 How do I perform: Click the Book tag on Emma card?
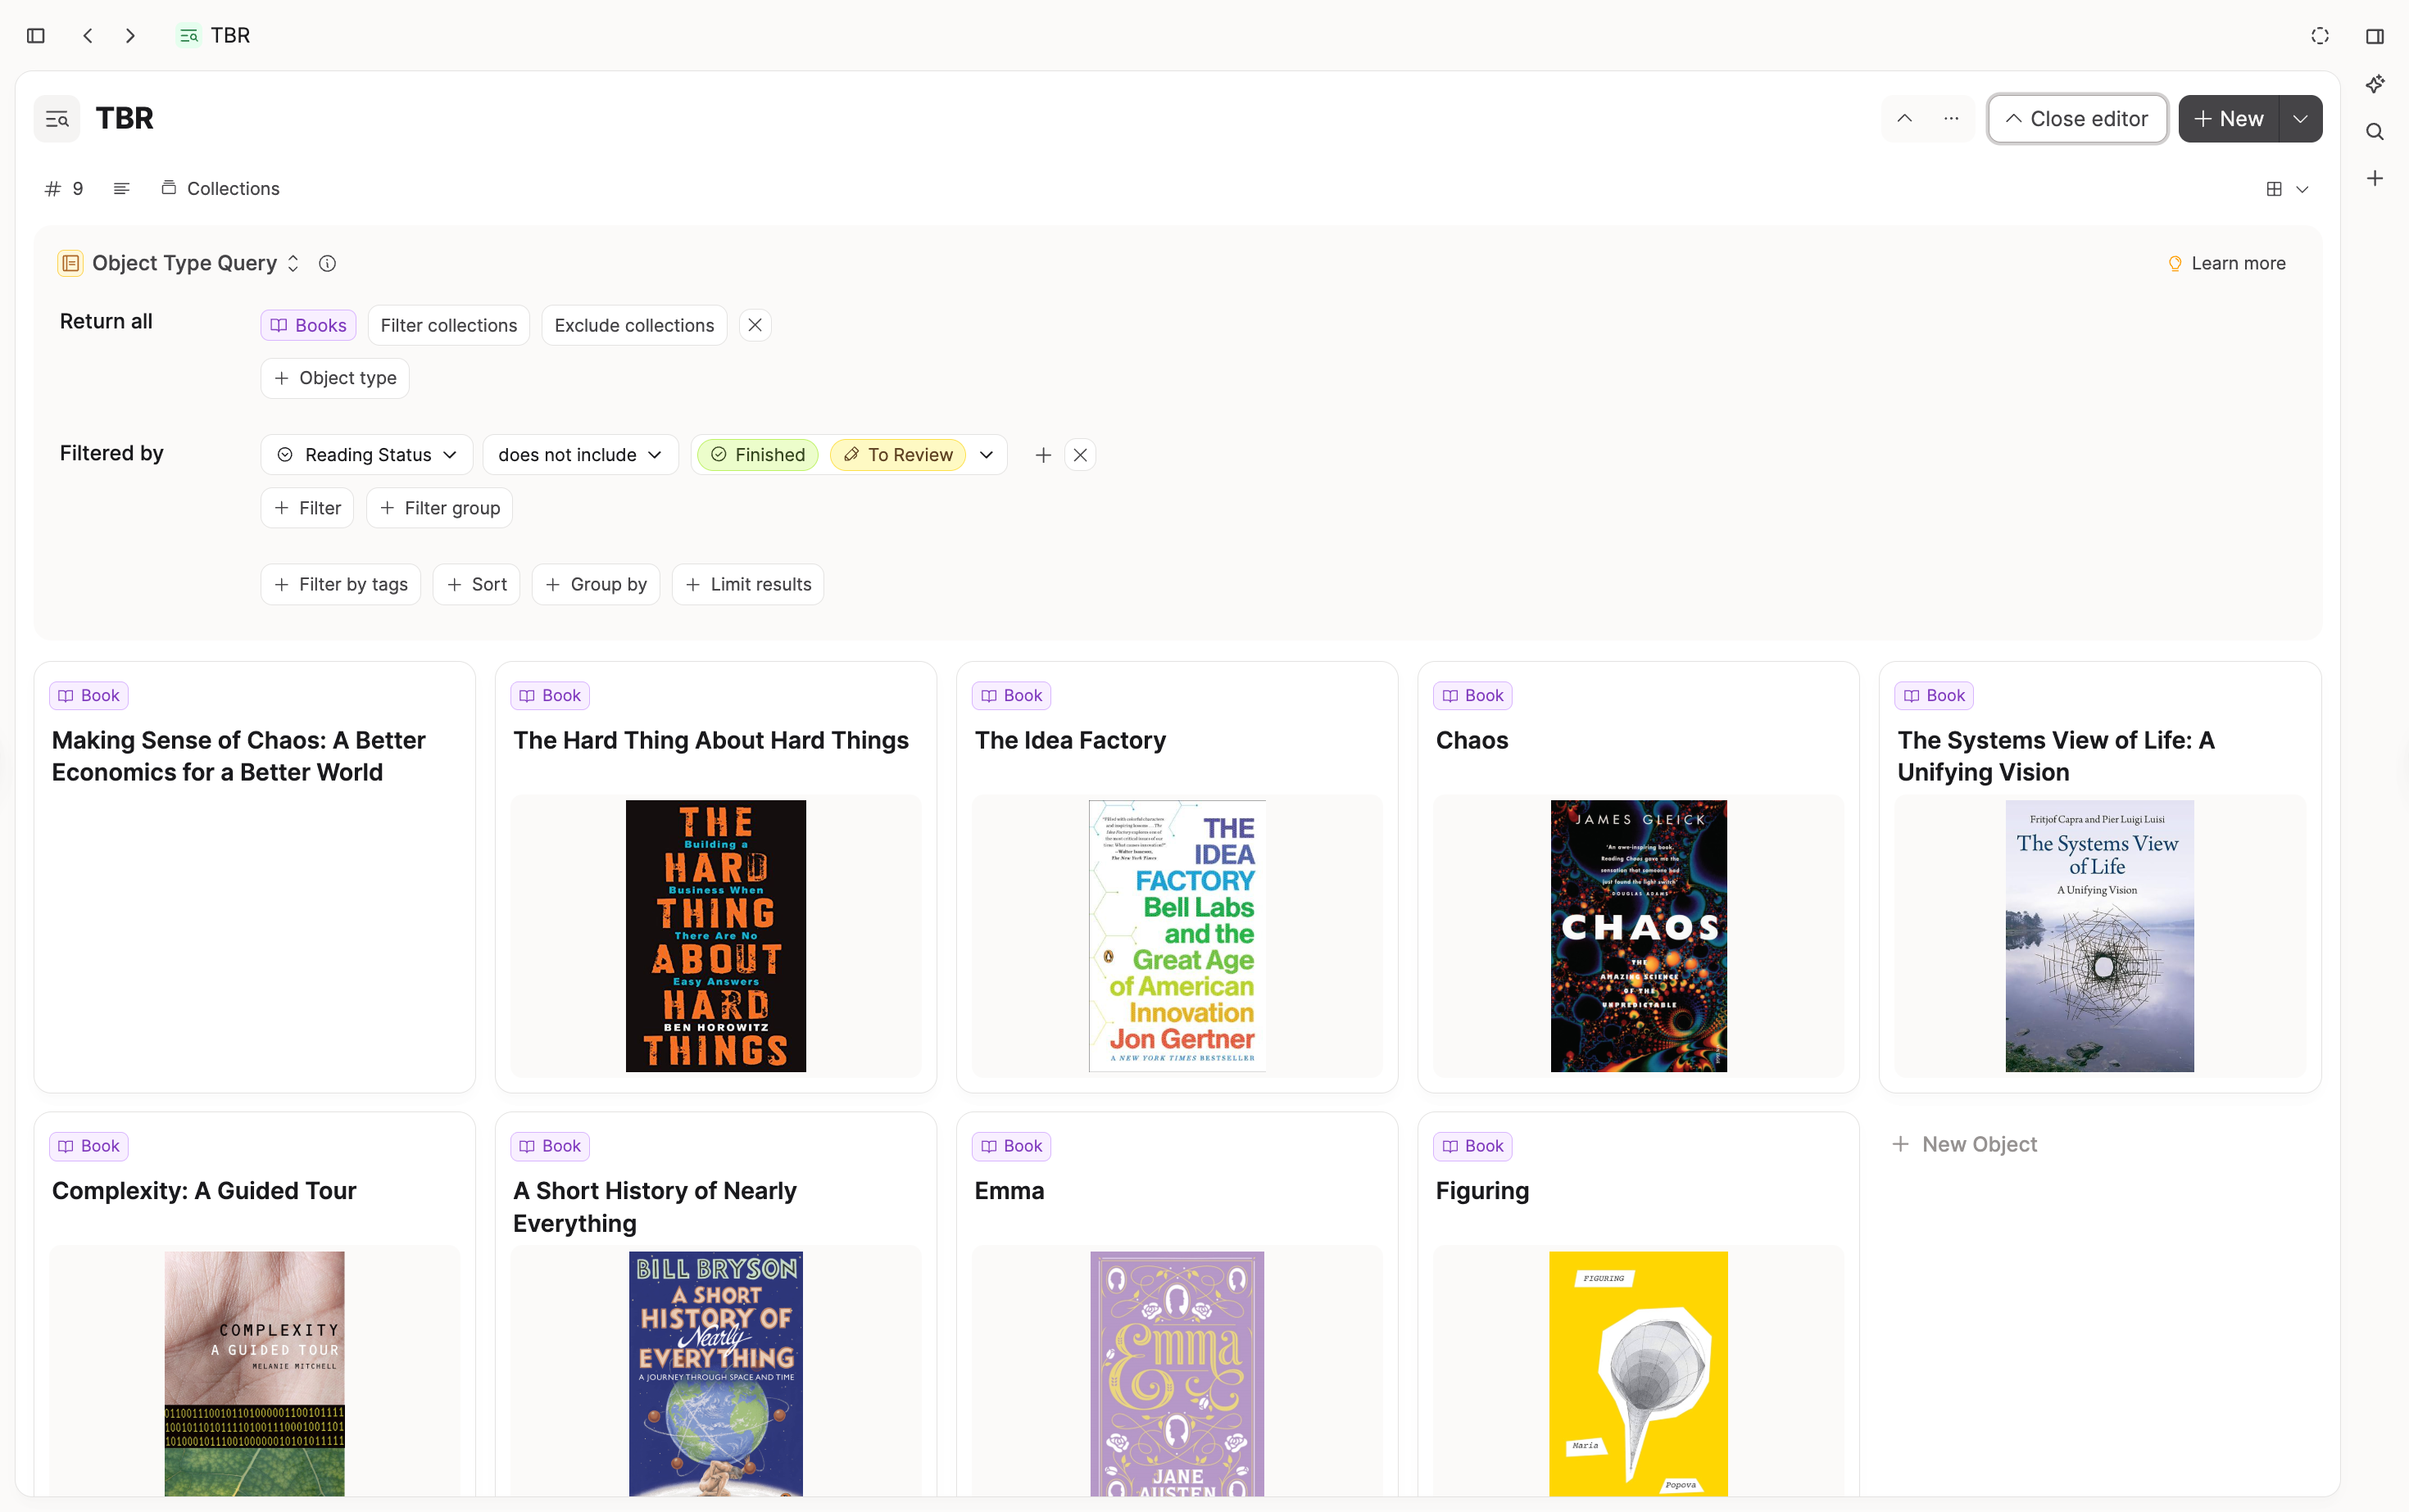[1010, 1146]
